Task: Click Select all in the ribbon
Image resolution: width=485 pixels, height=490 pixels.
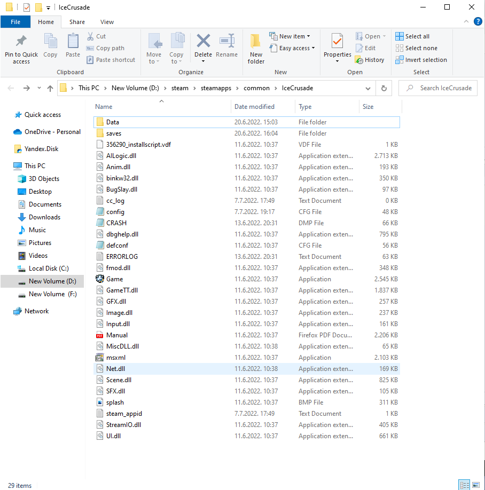Action: (x=412, y=36)
